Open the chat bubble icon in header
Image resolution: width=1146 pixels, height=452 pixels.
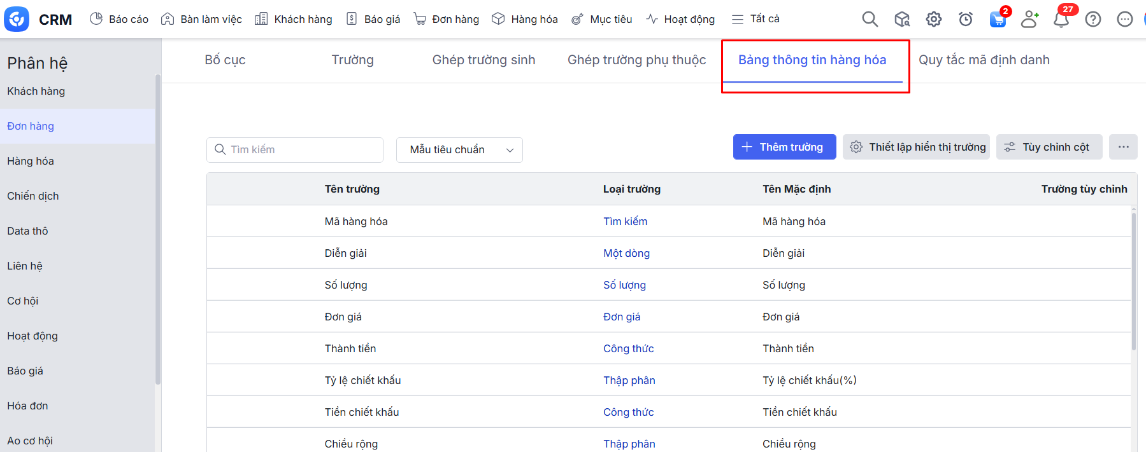coord(1124,19)
